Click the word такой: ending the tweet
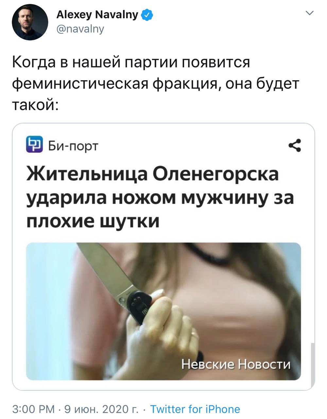The image size is (327, 419). tap(36, 105)
